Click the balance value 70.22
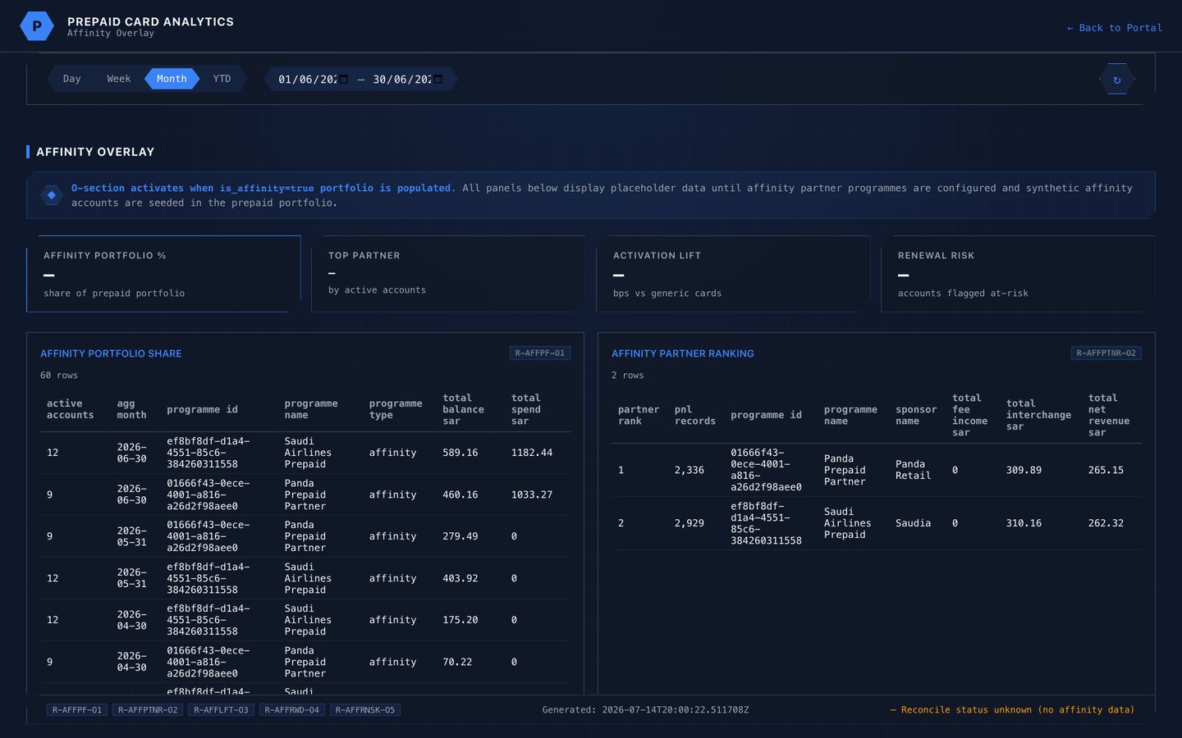This screenshot has width=1182, height=738. click(x=457, y=662)
